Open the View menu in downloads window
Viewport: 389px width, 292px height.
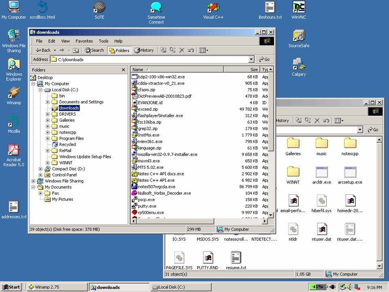tap(65, 41)
